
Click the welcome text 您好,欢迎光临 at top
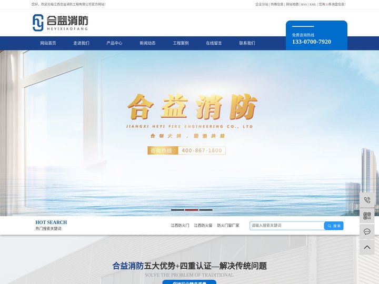point(68,4)
